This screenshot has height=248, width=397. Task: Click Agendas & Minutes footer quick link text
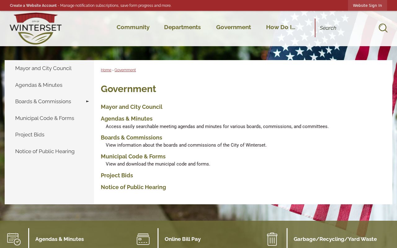pos(60,239)
